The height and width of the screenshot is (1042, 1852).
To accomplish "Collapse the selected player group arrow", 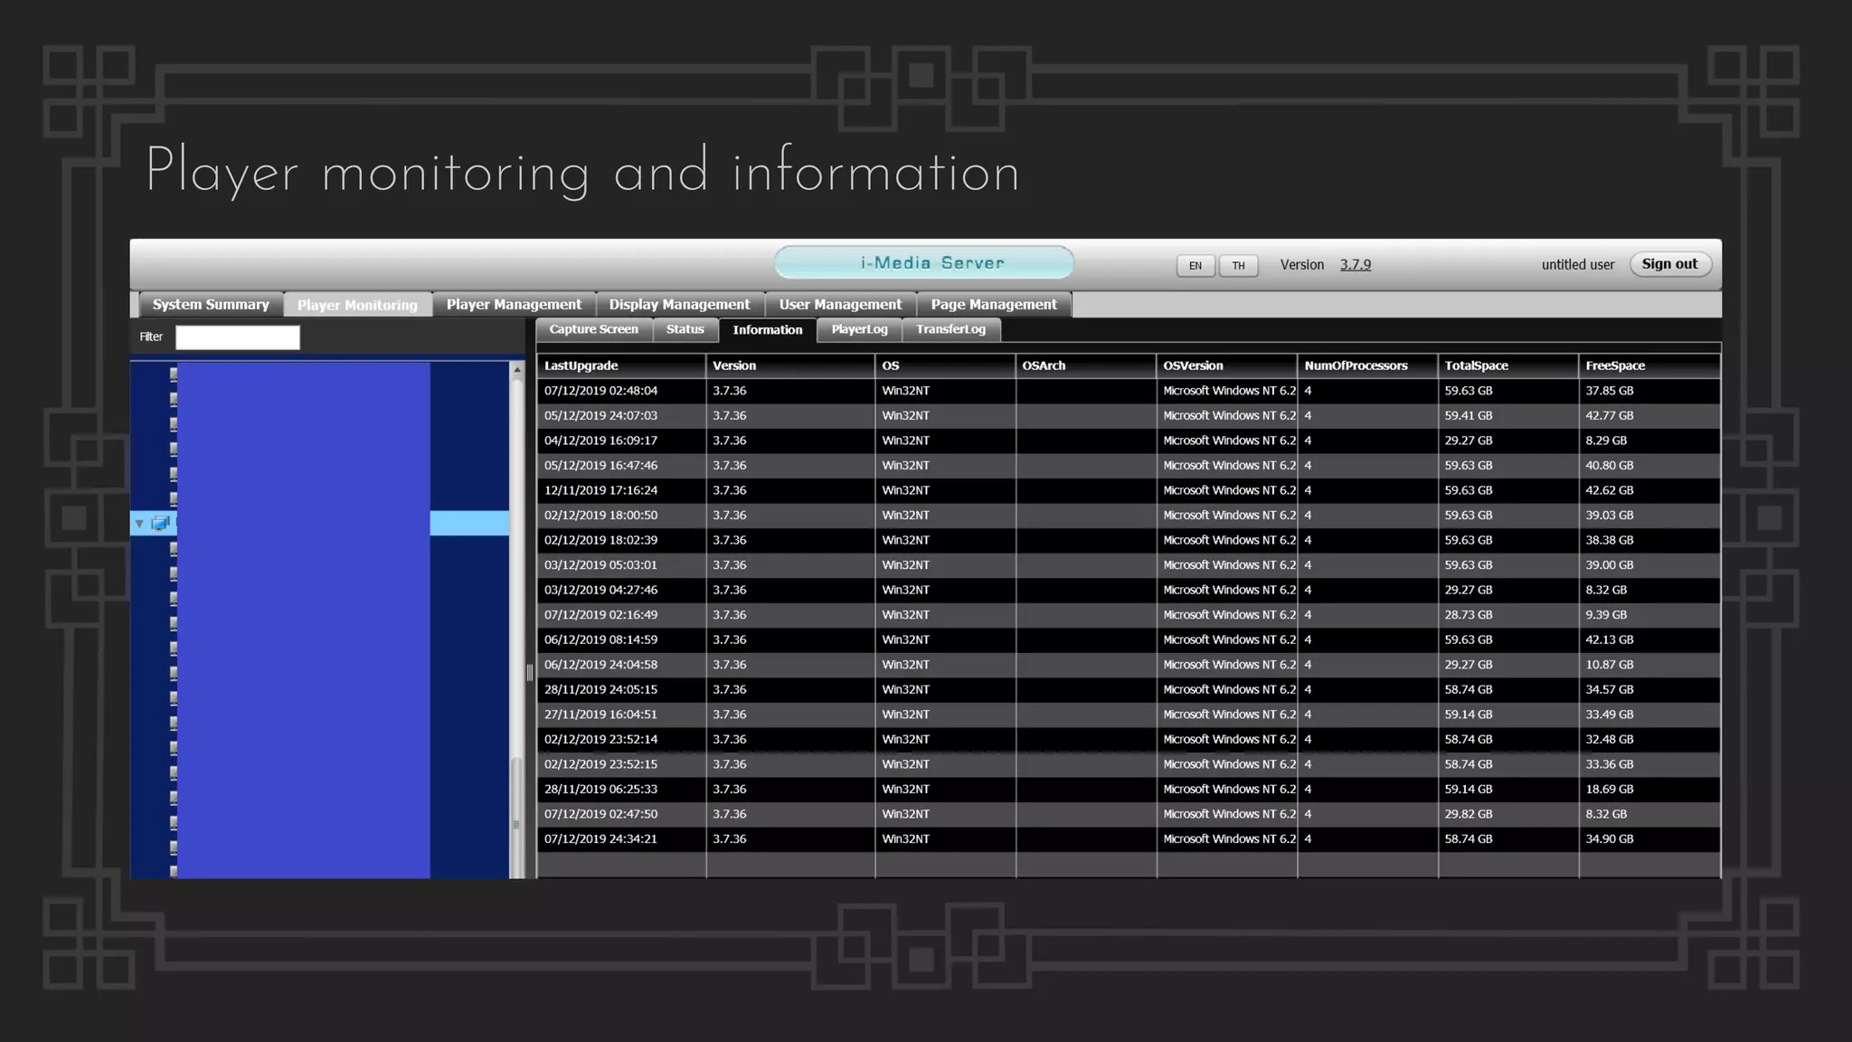I will click(x=139, y=524).
